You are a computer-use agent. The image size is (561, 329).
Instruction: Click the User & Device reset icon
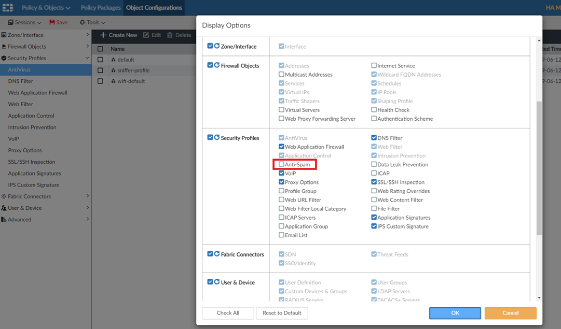[217, 282]
